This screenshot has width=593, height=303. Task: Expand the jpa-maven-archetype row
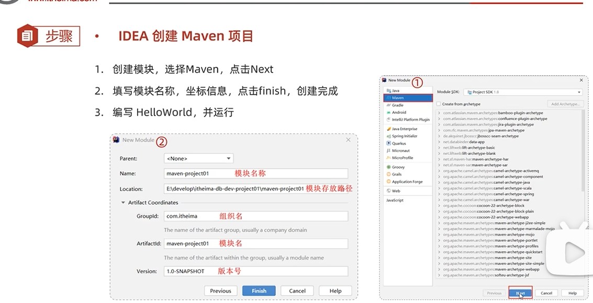pyautogui.click(x=439, y=130)
